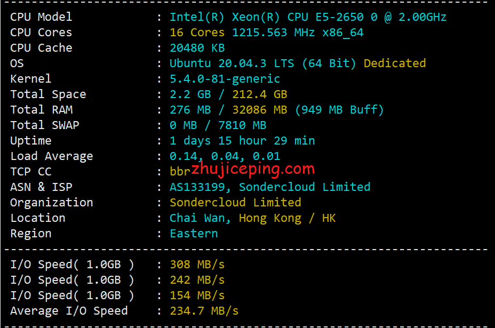Click the 308 MB/s I/O speed
Screen dimensions: 495x328
tap(197, 265)
